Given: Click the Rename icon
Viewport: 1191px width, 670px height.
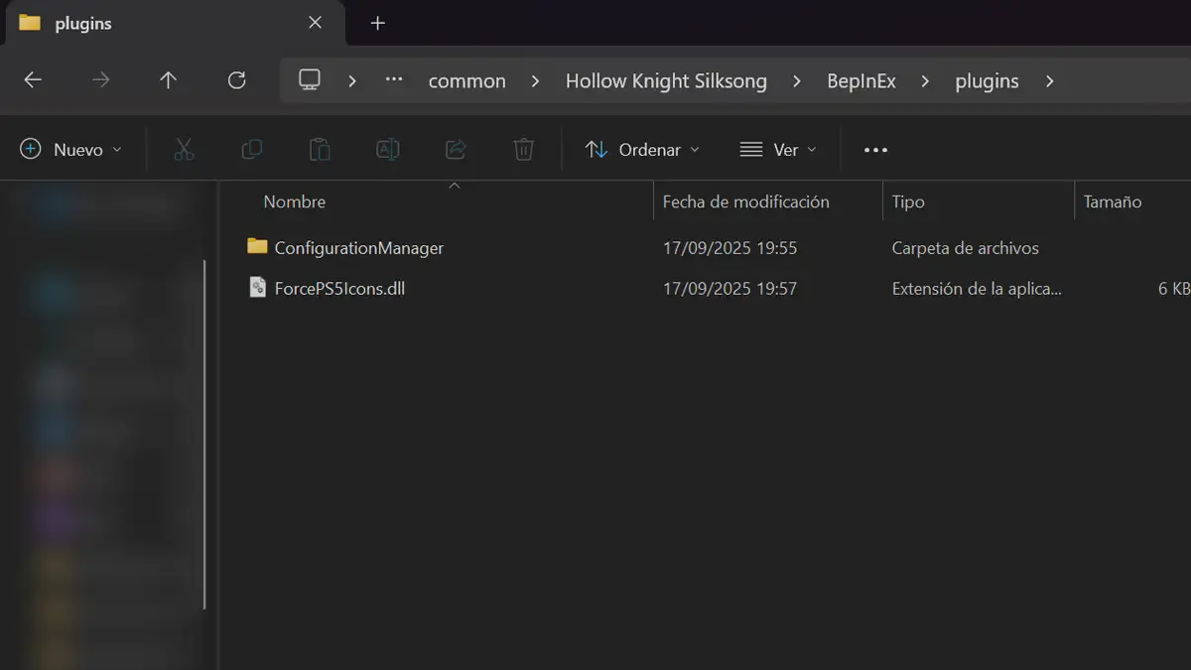Looking at the screenshot, I should click(388, 150).
